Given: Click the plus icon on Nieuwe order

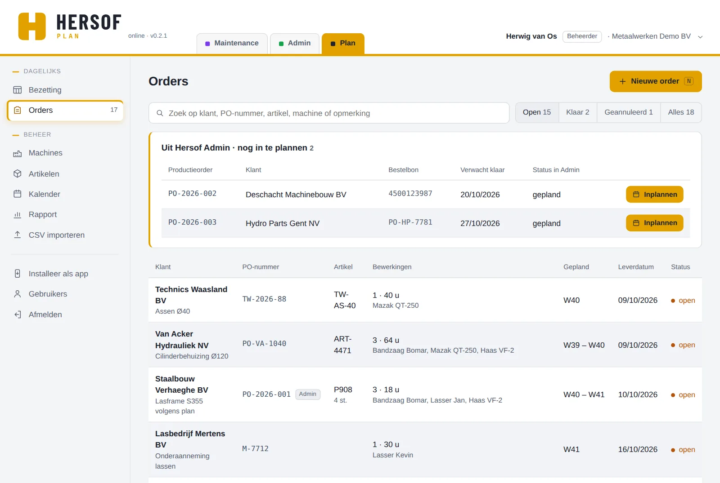Looking at the screenshot, I should coord(623,81).
